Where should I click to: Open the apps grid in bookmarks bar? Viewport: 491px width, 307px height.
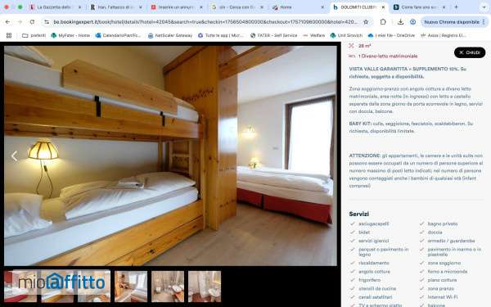pyautogui.click(x=9, y=35)
